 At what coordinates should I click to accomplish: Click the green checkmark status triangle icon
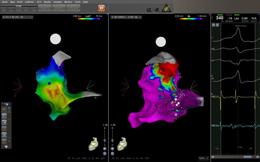(x=166, y=9)
